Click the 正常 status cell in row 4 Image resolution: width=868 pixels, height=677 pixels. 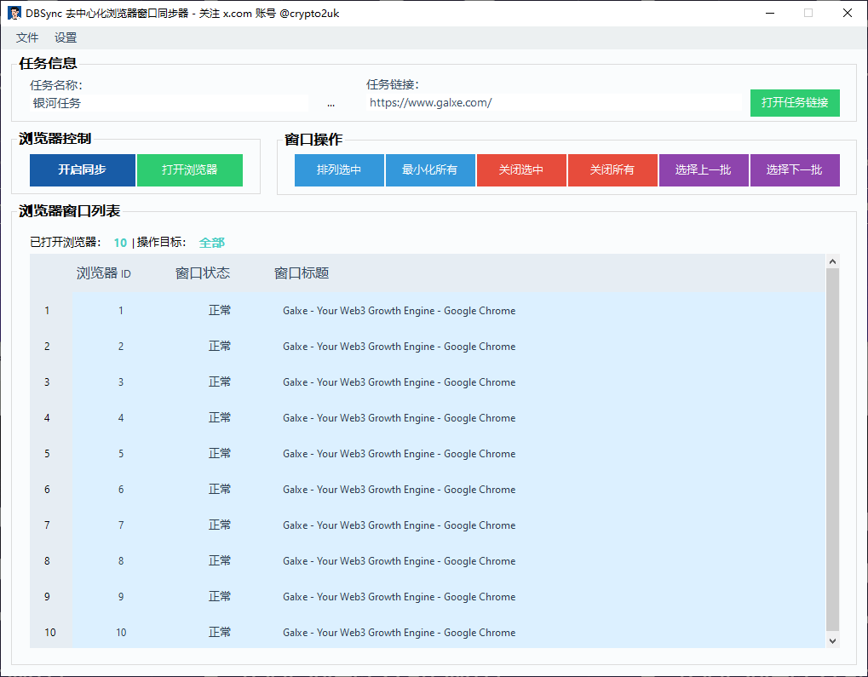click(220, 418)
